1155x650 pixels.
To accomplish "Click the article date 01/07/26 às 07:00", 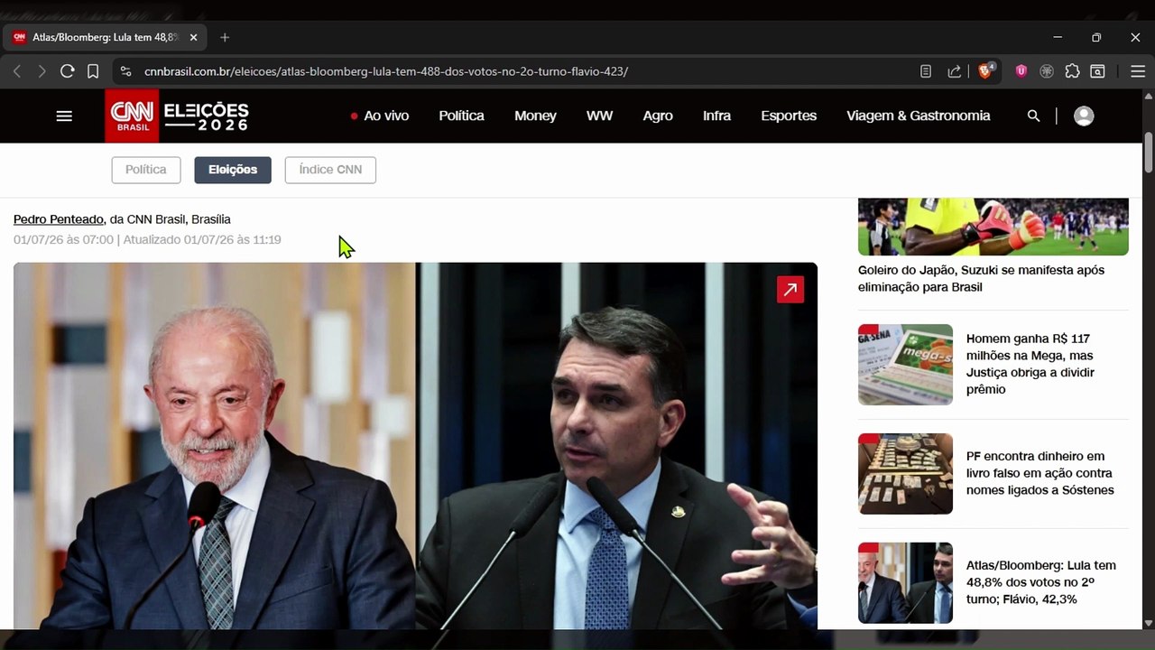I will pyautogui.click(x=63, y=239).
